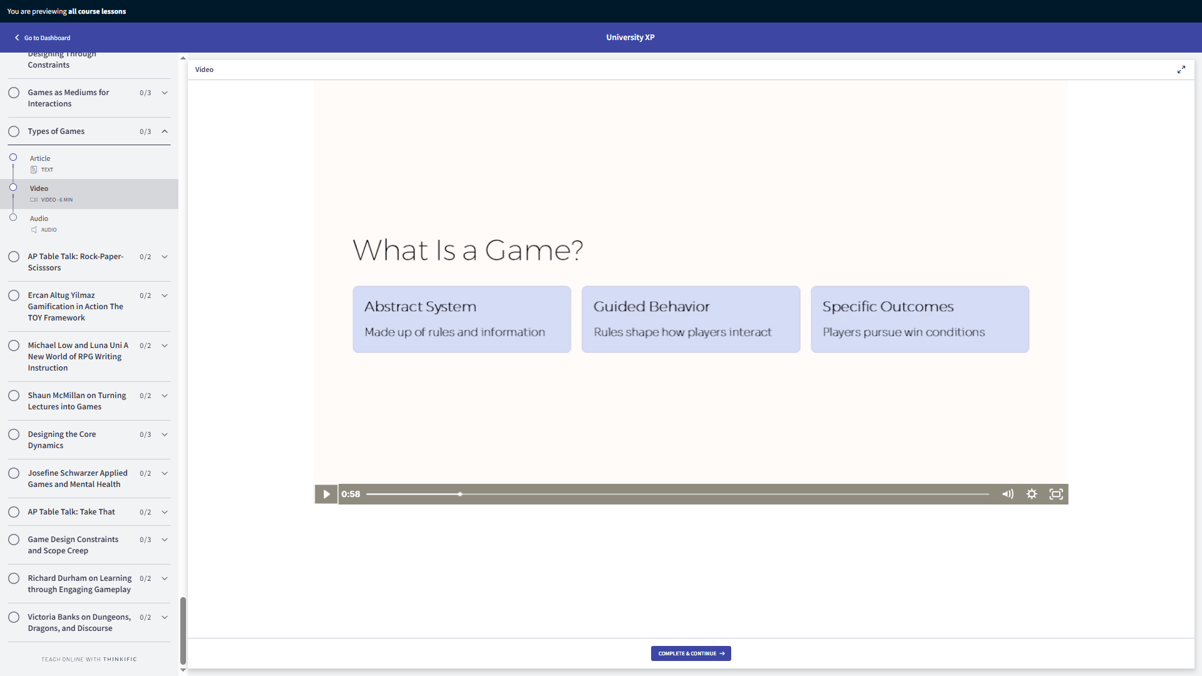Click the Article text document icon
The height and width of the screenshot is (676, 1202).
click(34, 170)
